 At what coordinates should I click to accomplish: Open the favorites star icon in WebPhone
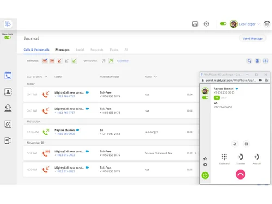coord(205,159)
